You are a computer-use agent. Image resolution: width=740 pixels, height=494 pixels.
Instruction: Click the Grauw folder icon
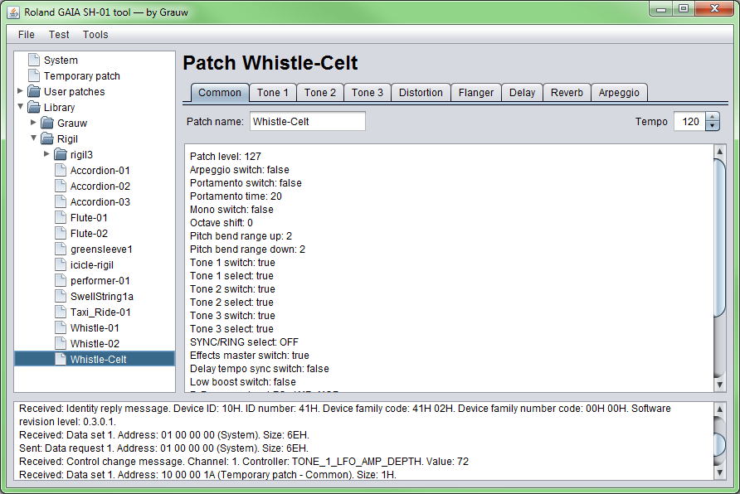tap(46, 123)
